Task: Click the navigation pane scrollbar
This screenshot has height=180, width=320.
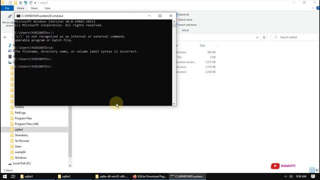Action: coord(70,131)
